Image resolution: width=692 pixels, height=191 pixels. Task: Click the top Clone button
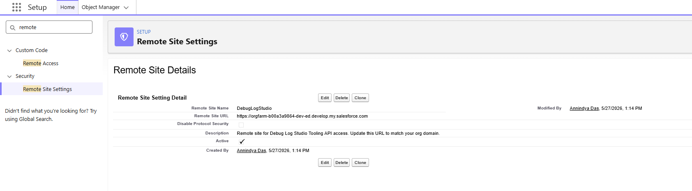(360, 98)
